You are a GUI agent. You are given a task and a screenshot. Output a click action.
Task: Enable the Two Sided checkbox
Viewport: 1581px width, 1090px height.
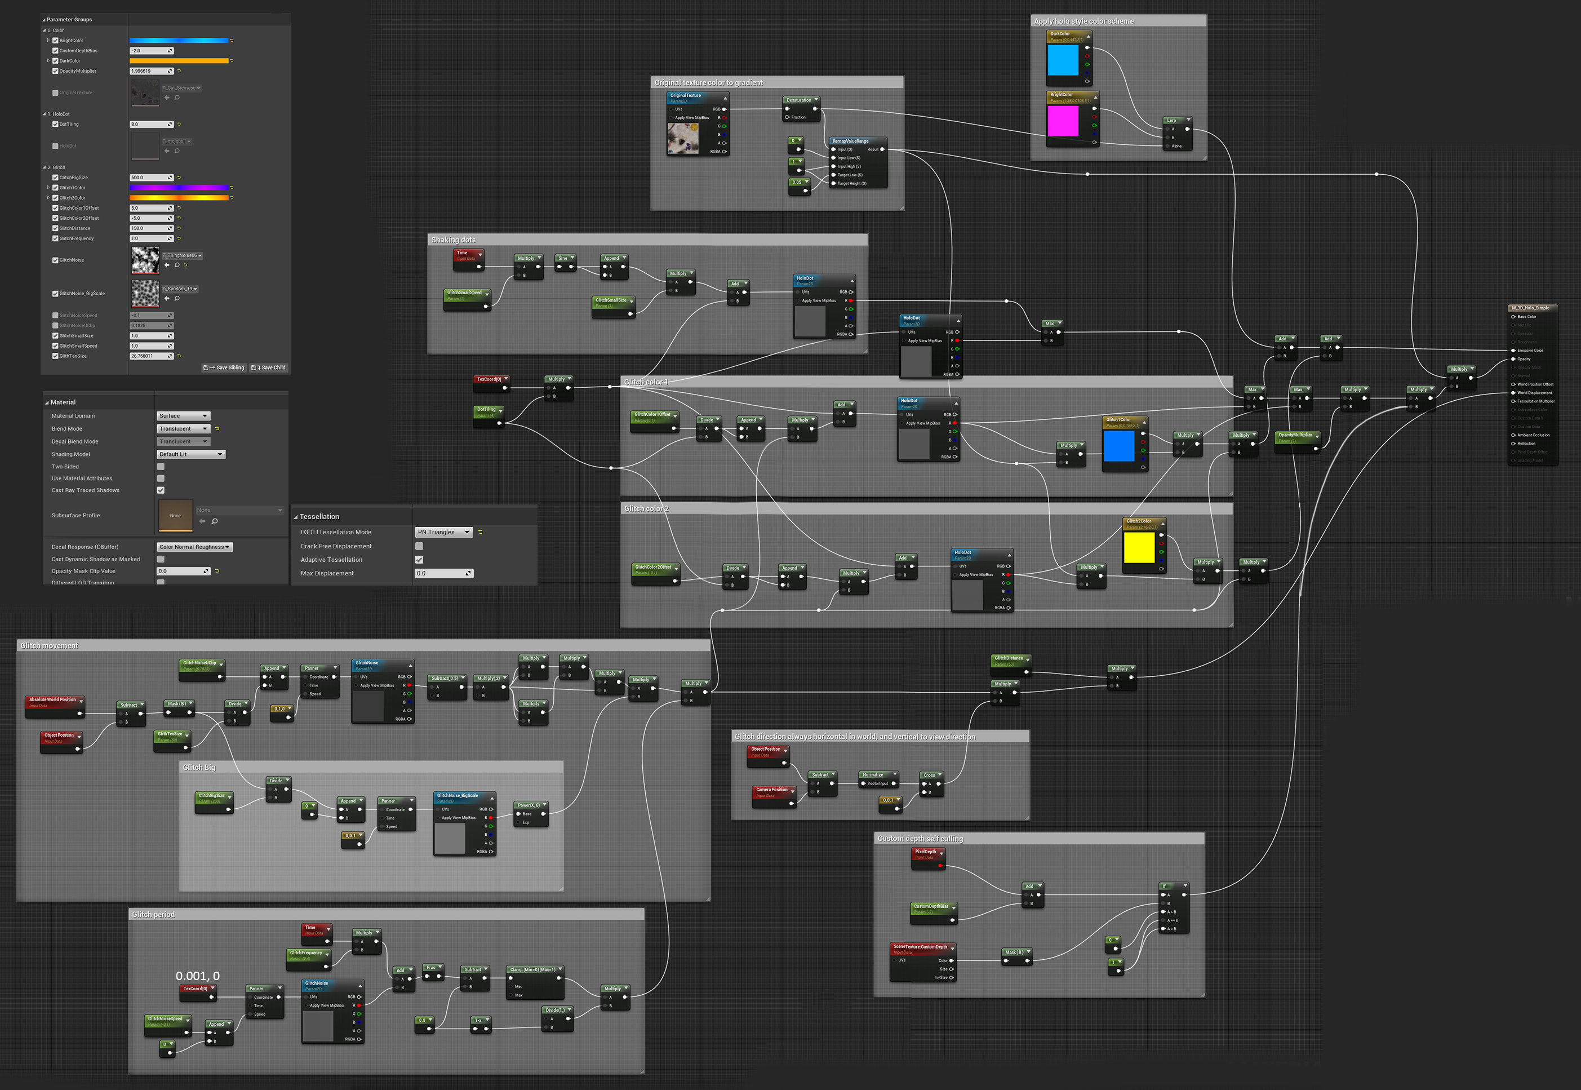pos(161,467)
